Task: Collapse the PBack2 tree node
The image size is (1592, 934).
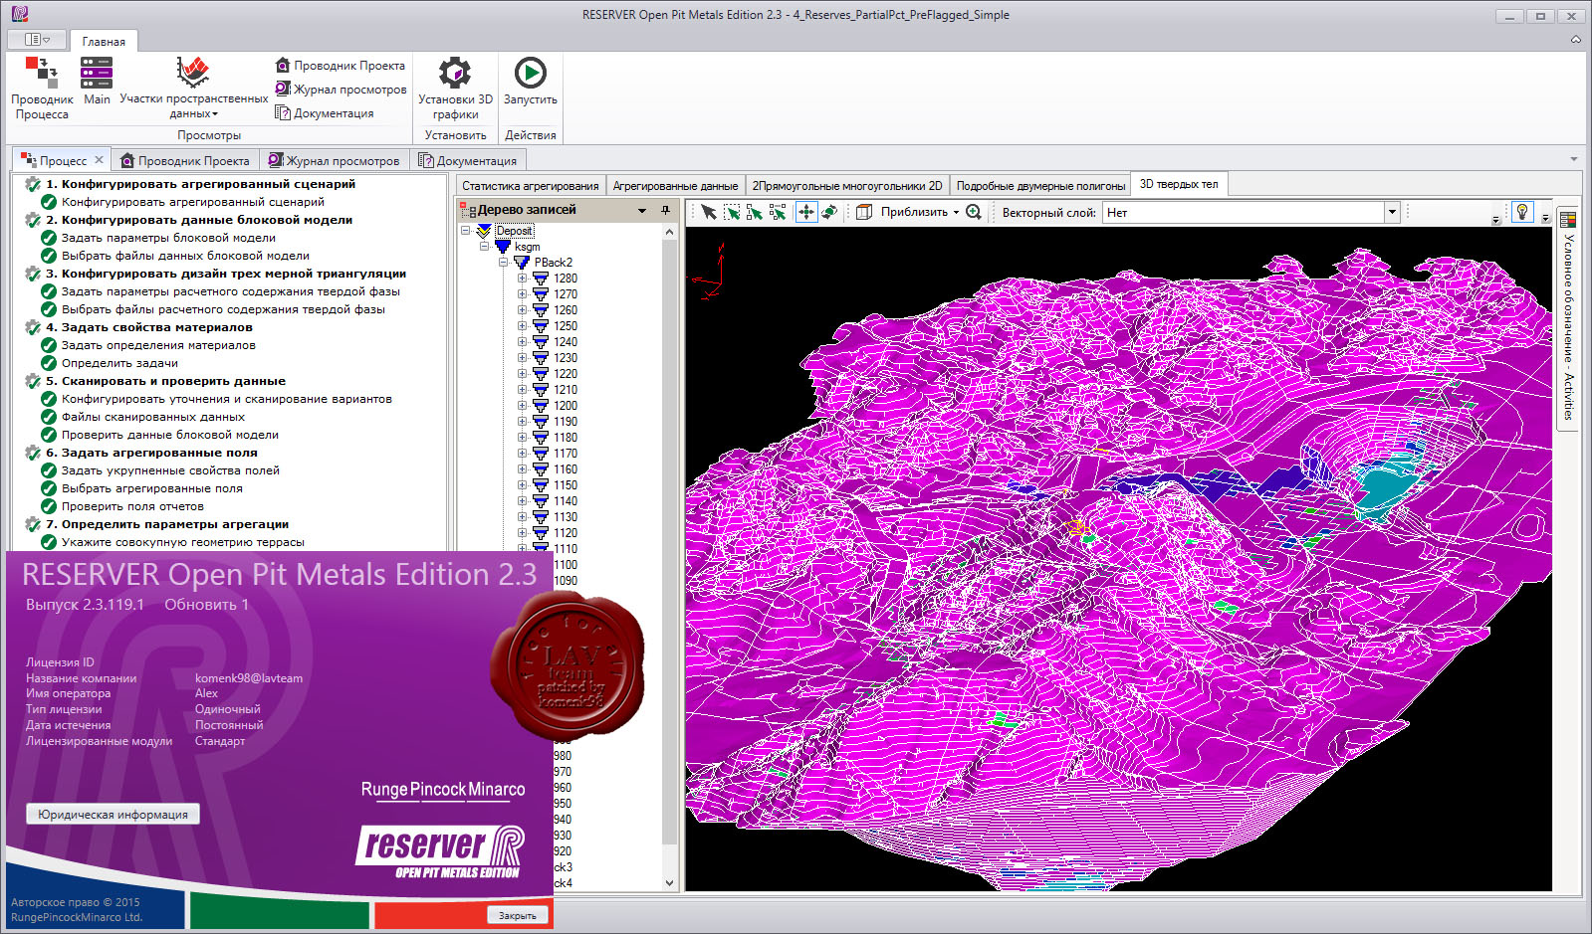Action: click(x=504, y=263)
